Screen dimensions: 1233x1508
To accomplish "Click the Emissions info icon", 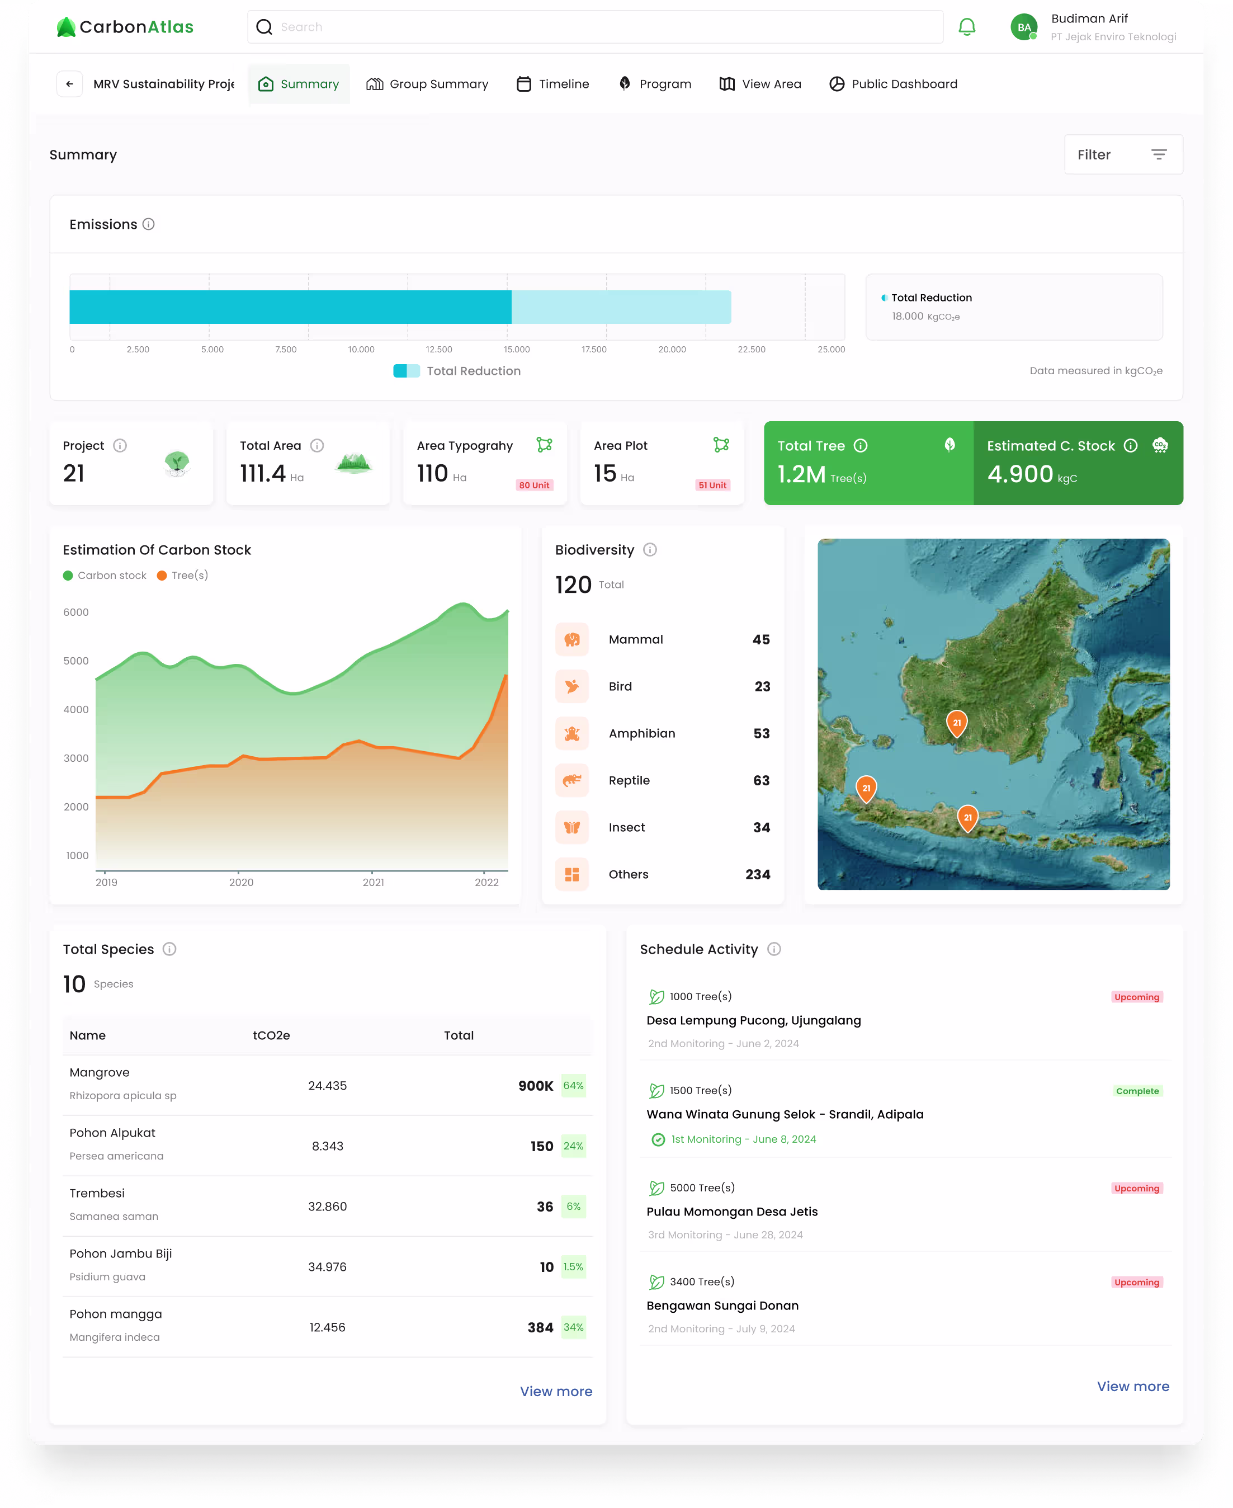I will pos(148,224).
